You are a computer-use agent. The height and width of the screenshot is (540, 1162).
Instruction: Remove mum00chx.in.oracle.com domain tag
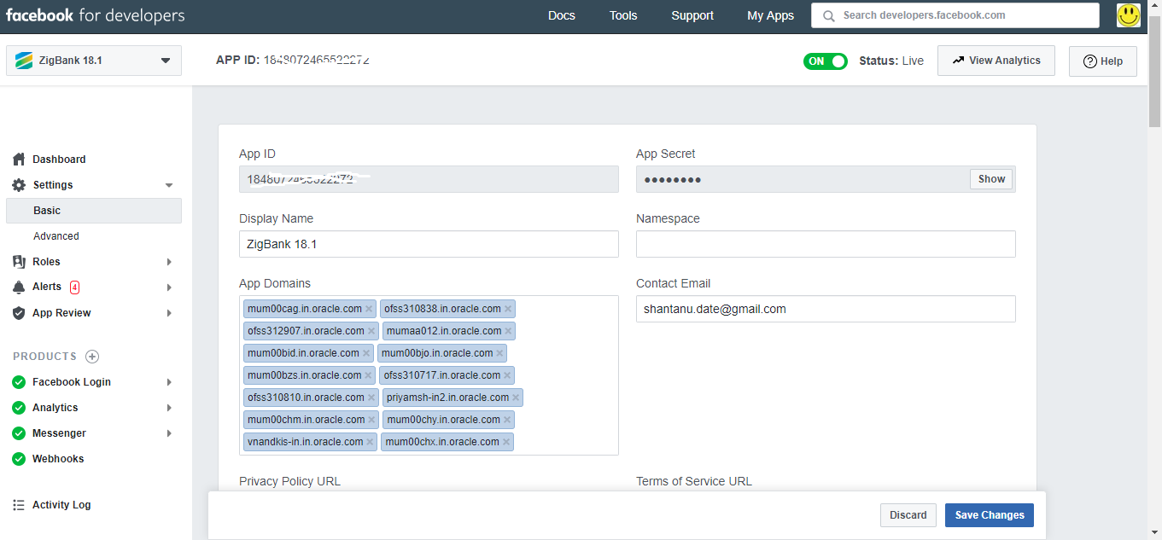[506, 442]
